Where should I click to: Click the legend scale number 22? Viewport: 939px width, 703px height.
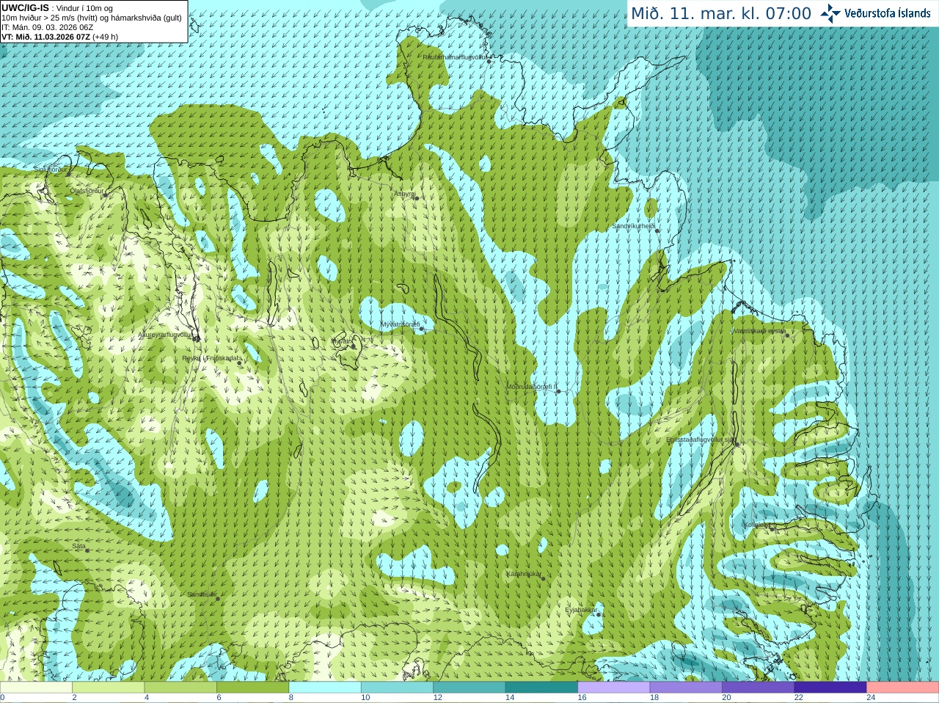pos(799,698)
